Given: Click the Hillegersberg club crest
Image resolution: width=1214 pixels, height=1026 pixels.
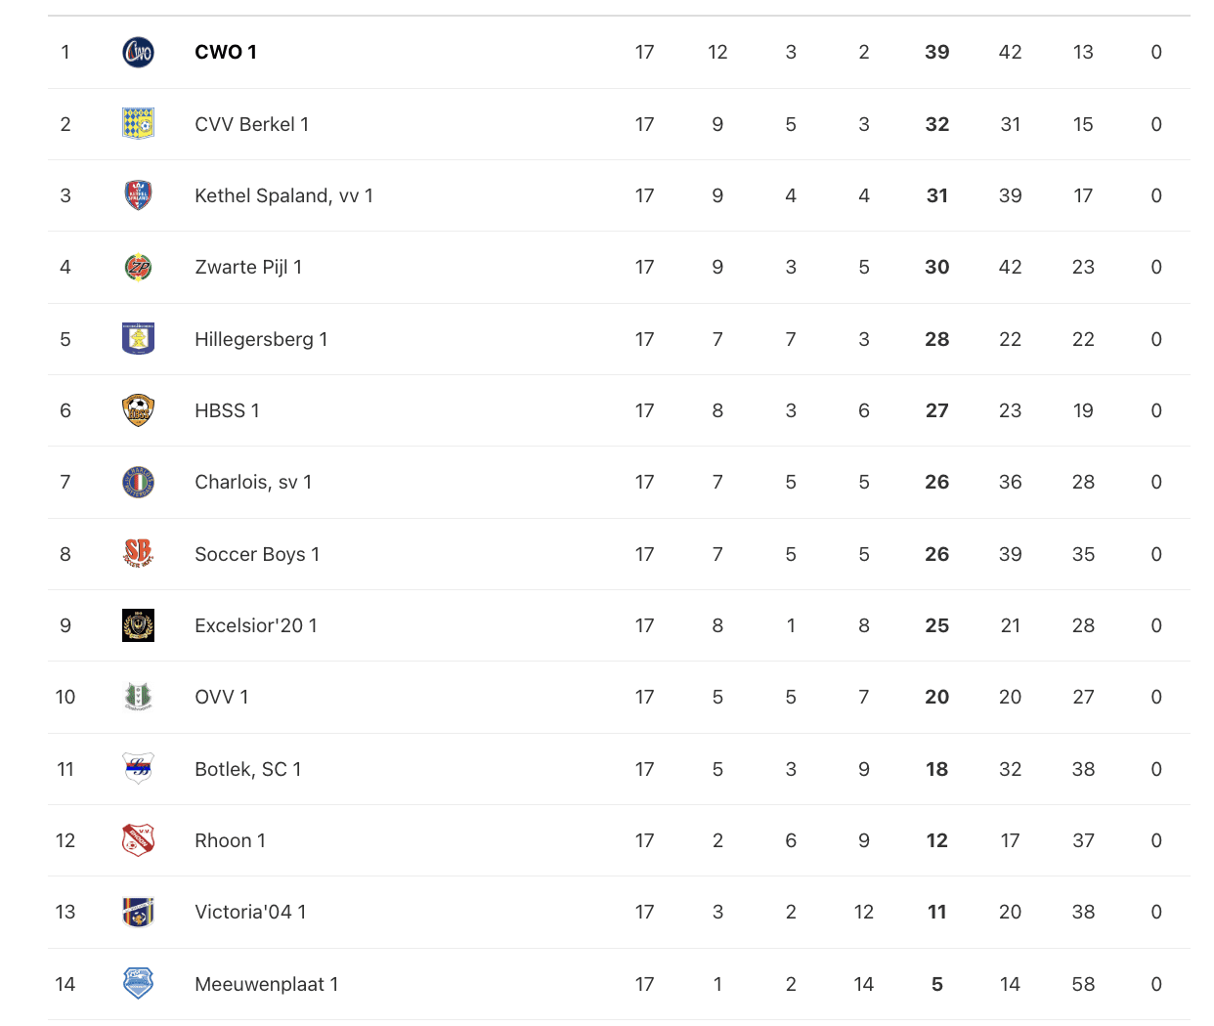Looking at the screenshot, I should [138, 339].
